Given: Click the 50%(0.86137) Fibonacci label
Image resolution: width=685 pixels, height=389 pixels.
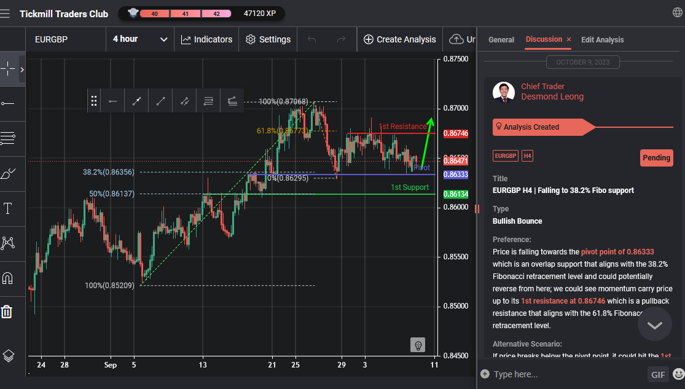Looking at the screenshot, I should pos(112,194).
